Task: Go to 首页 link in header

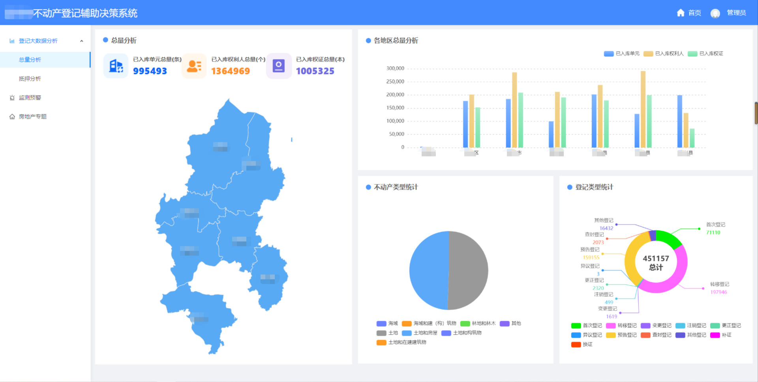Action: point(694,13)
